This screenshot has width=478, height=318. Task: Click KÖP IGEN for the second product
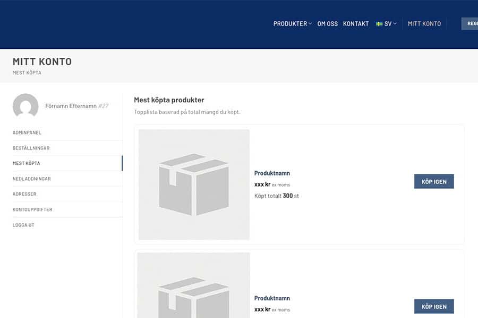coord(434,306)
